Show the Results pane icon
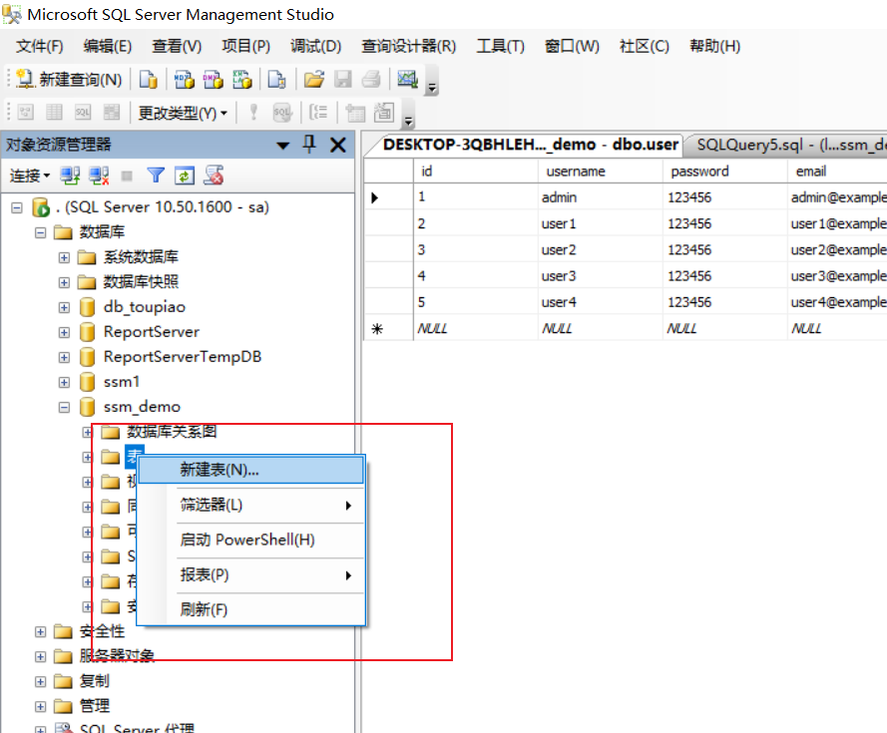 coord(112,112)
